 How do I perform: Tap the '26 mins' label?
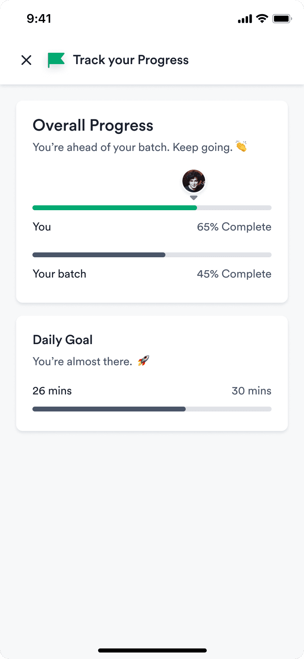point(52,391)
